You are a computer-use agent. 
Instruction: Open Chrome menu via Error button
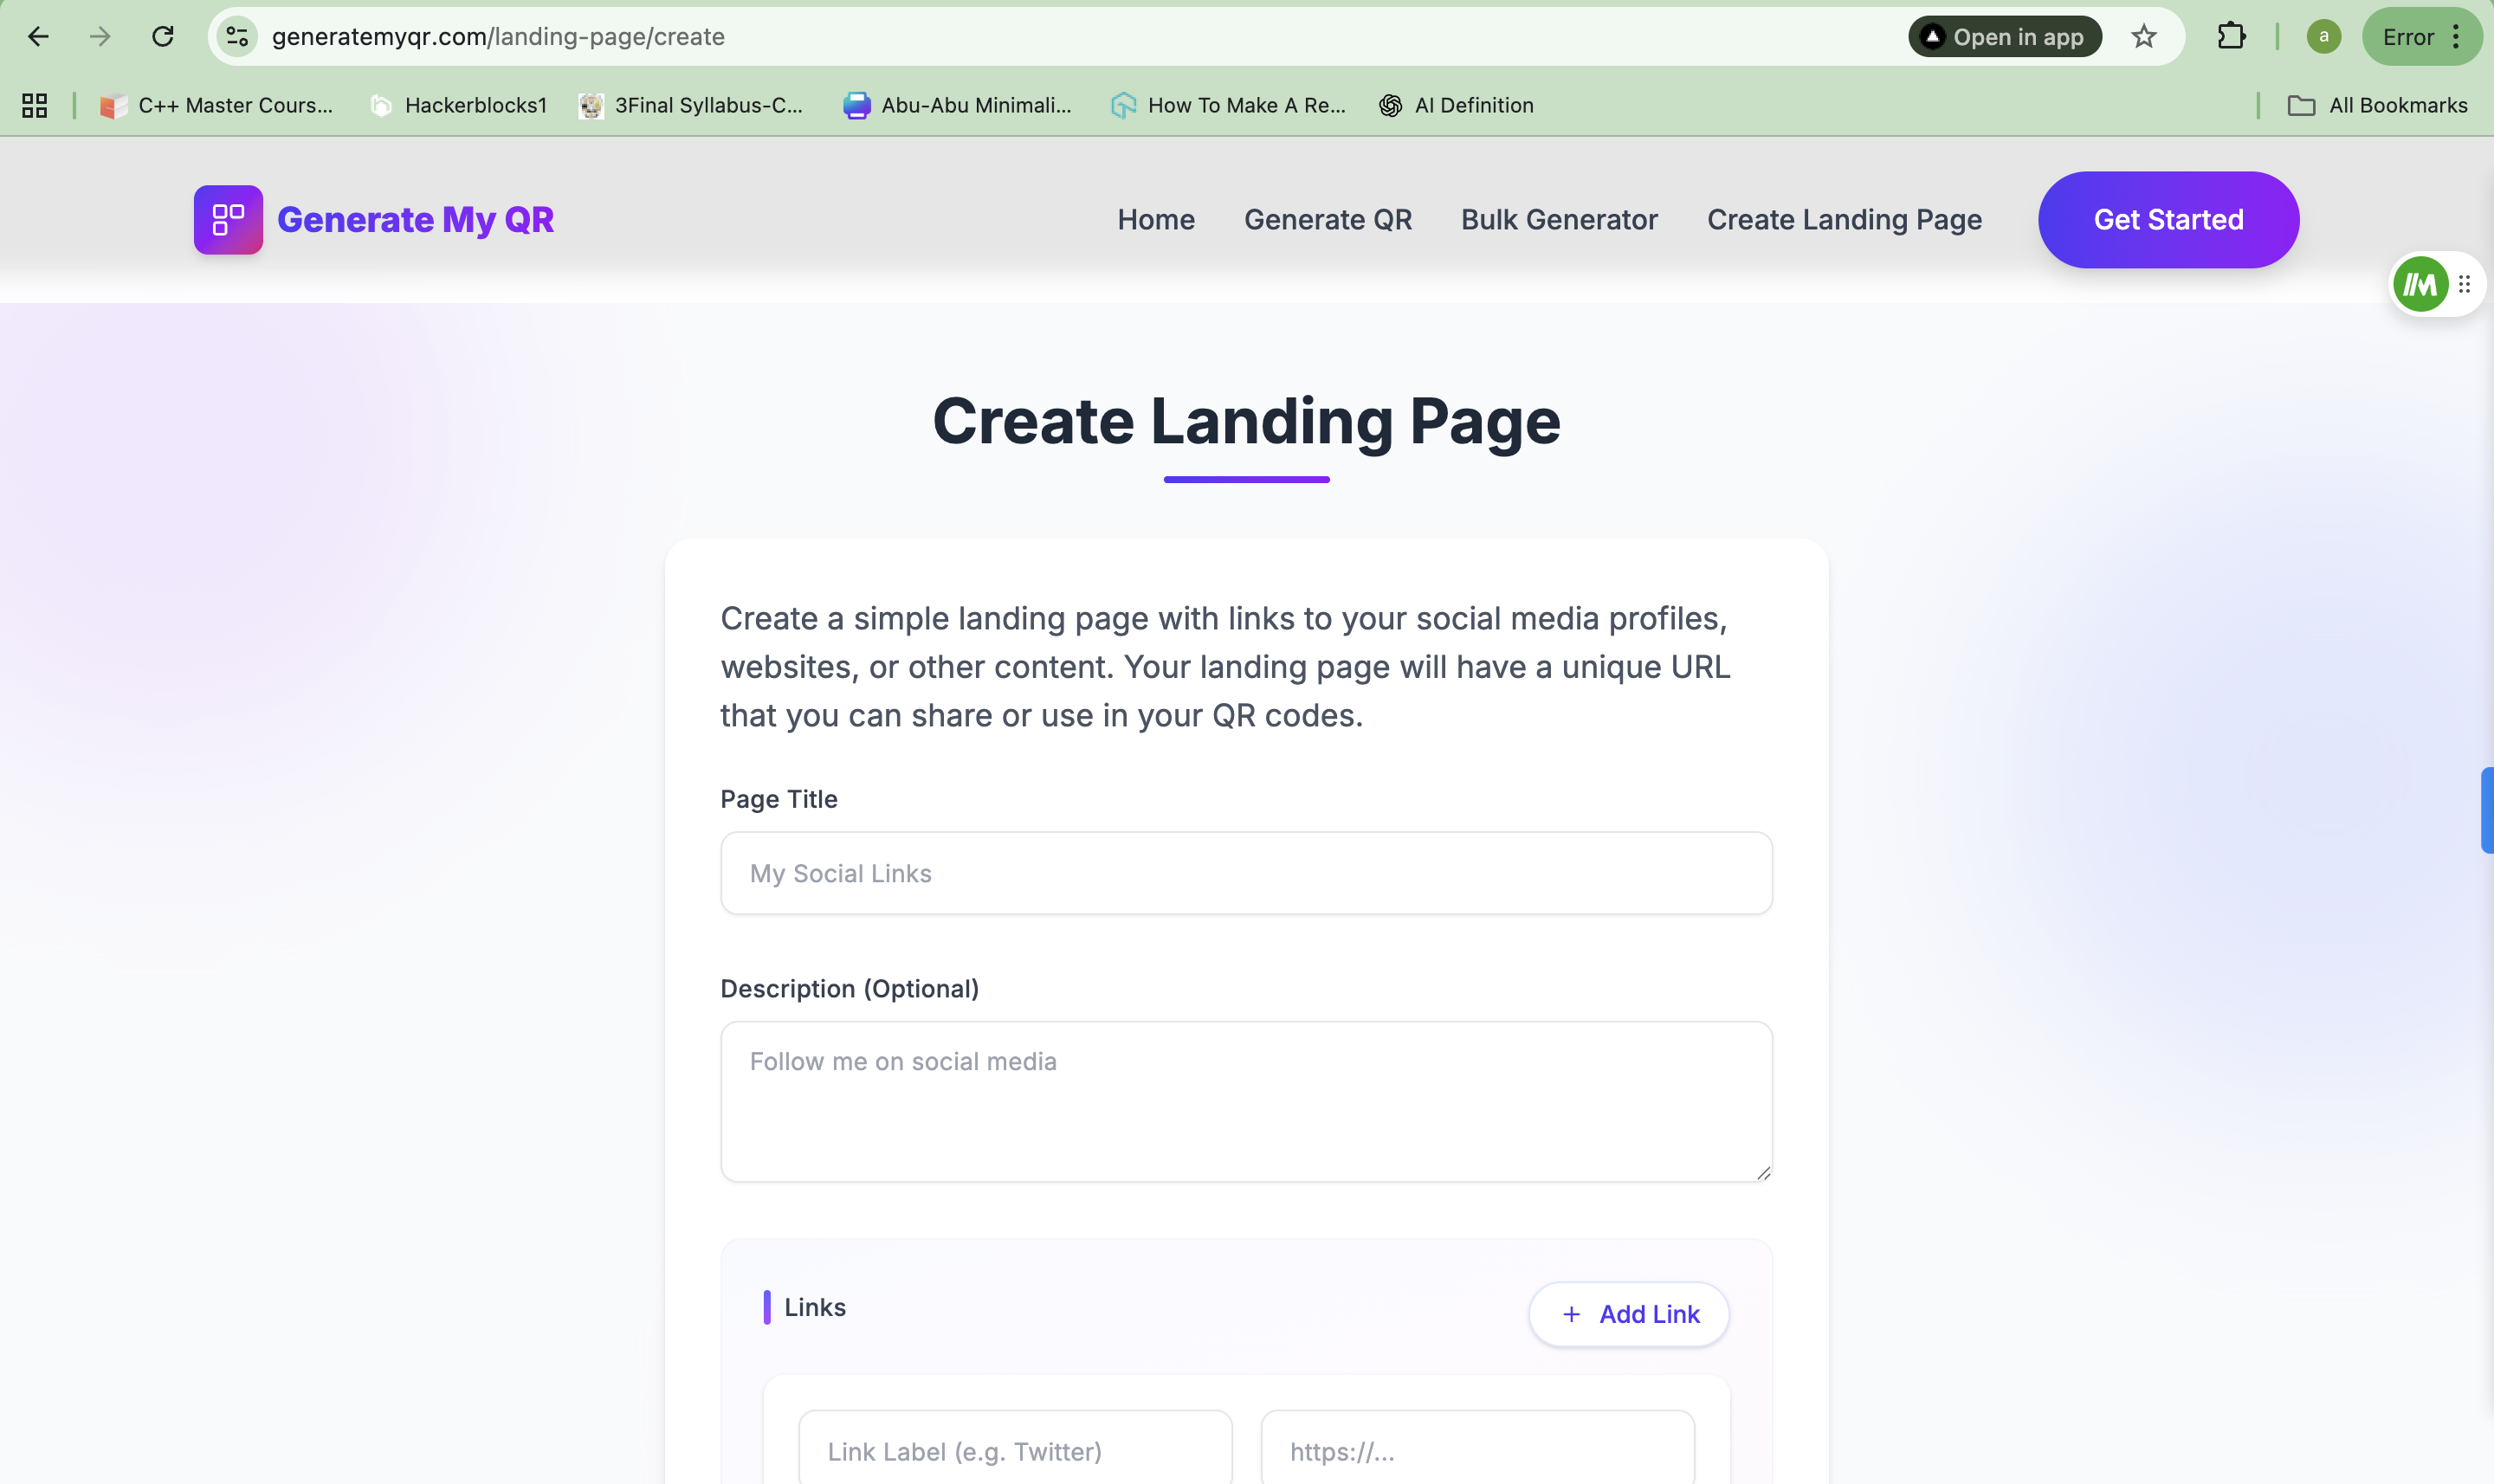[x=2421, y=37]
